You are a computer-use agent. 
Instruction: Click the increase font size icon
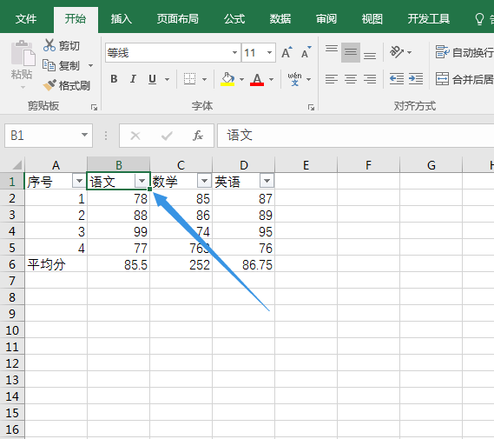pyautogui.click(x=287, y=52)
